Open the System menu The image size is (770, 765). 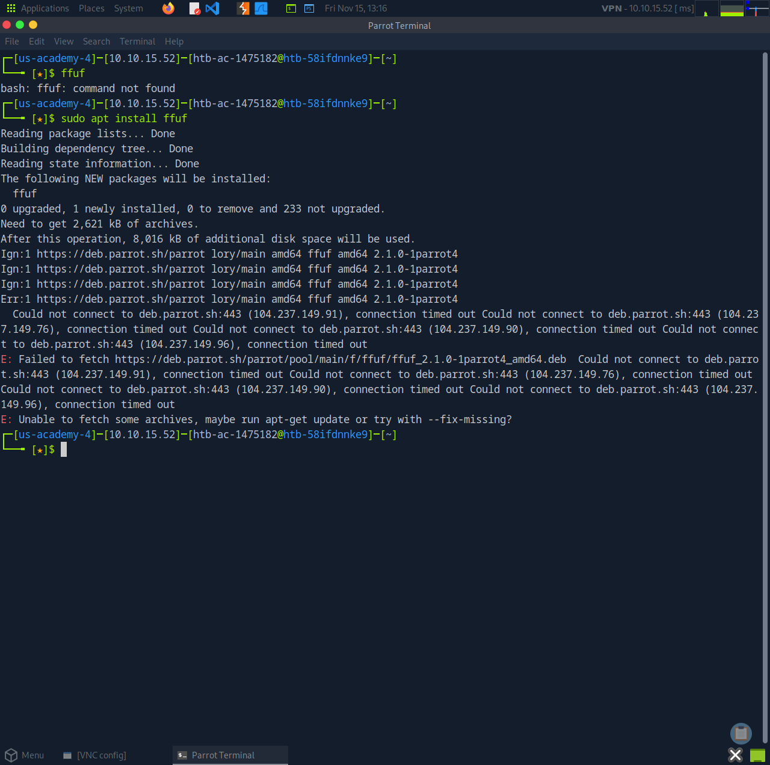coord(129,8)
